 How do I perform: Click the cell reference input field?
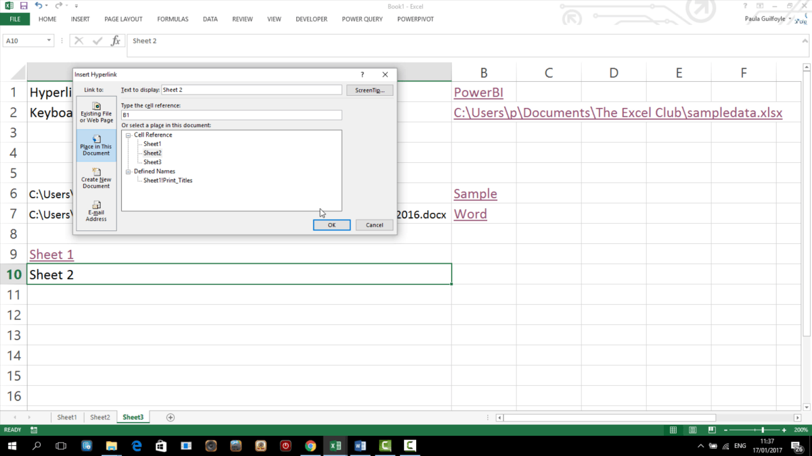[x=231, y=116]
